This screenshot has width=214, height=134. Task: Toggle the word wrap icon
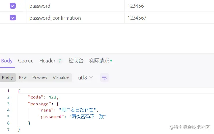[x=104, y=78]
